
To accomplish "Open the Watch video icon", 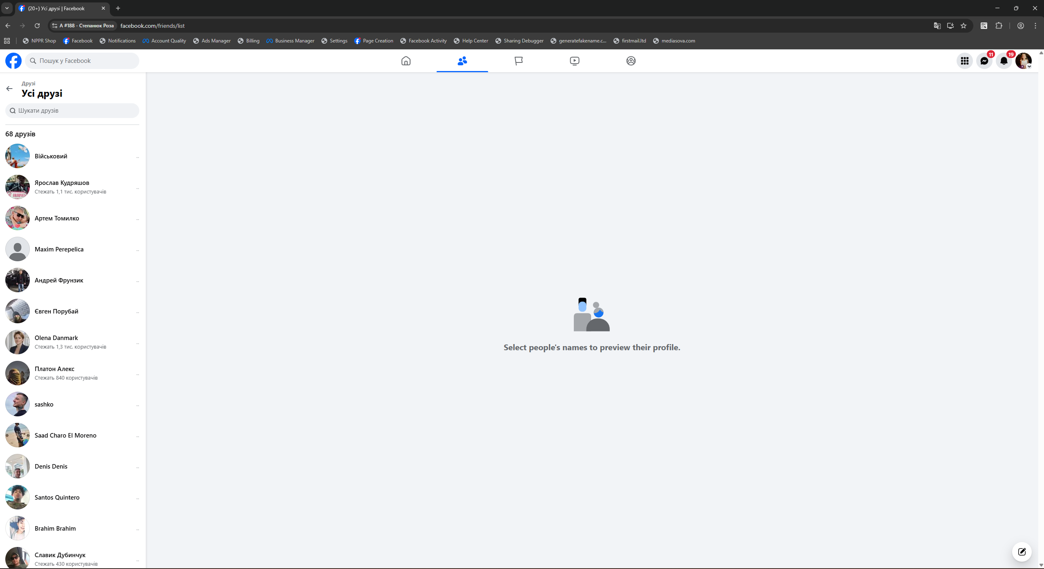I will 574,61.
